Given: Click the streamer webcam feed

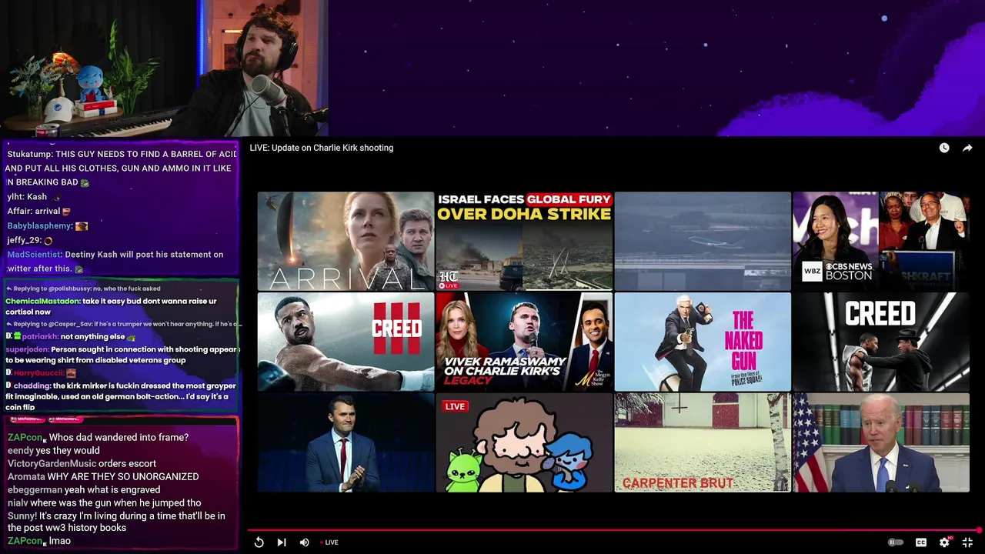Looking at the screenshot, I should pyautogui.click(x=164, y=68).
